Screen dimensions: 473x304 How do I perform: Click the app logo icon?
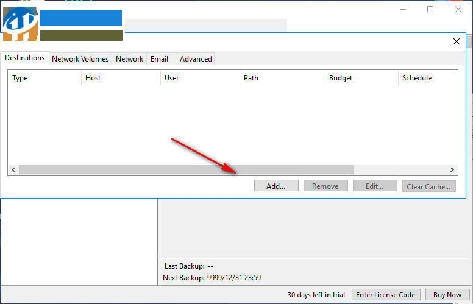20,24
